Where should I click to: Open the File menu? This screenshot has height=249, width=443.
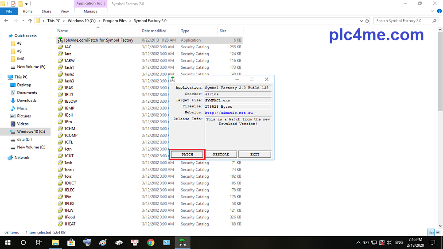9,12
